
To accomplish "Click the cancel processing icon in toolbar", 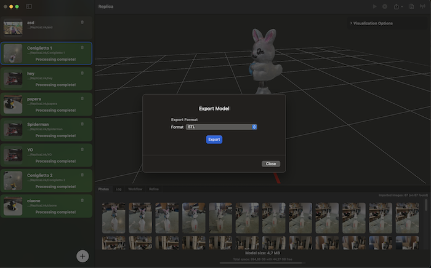I will click(385, 6).
